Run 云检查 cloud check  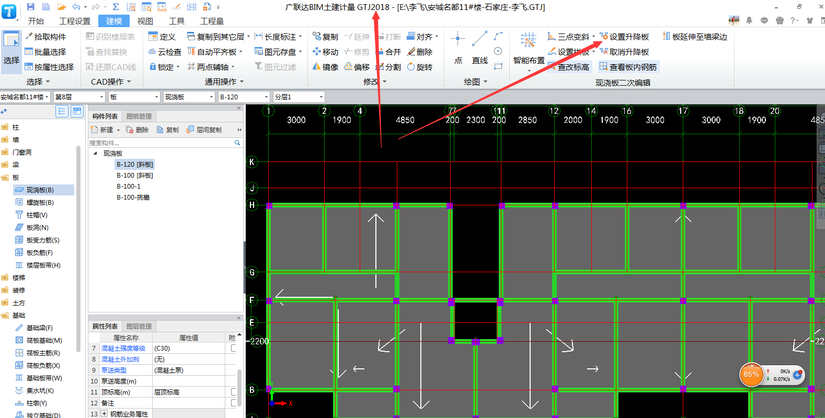click(165, 52)
